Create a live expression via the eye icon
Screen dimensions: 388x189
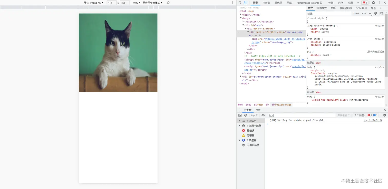tap(263, 115)
